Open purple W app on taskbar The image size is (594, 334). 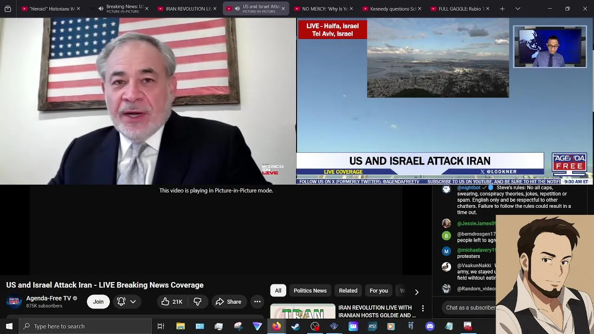click(353, 326)
